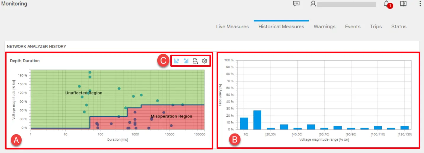Open Depth Duration chart settings gear
The height and width of the screenshot is (153, 424).
204,61
